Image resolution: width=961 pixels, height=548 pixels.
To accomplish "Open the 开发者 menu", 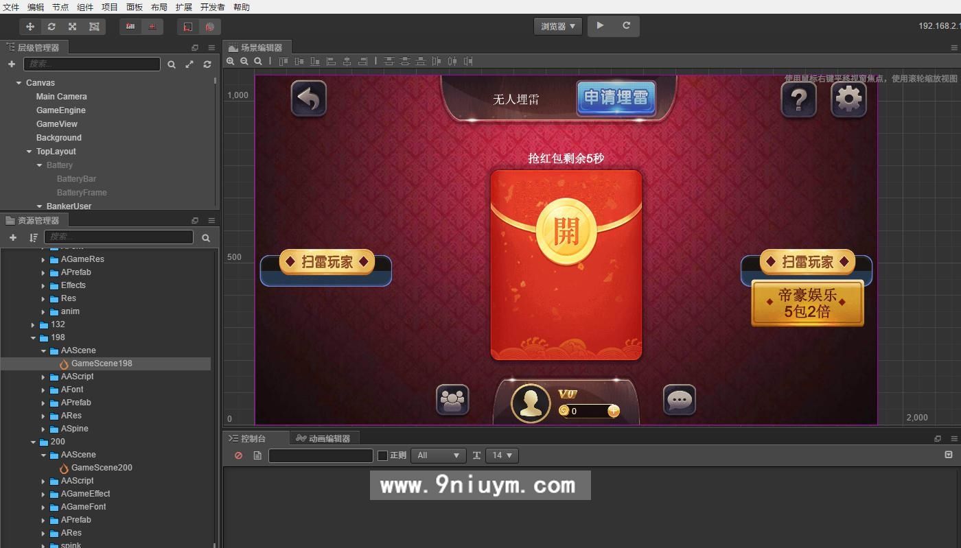I will [x=212, y=7].
